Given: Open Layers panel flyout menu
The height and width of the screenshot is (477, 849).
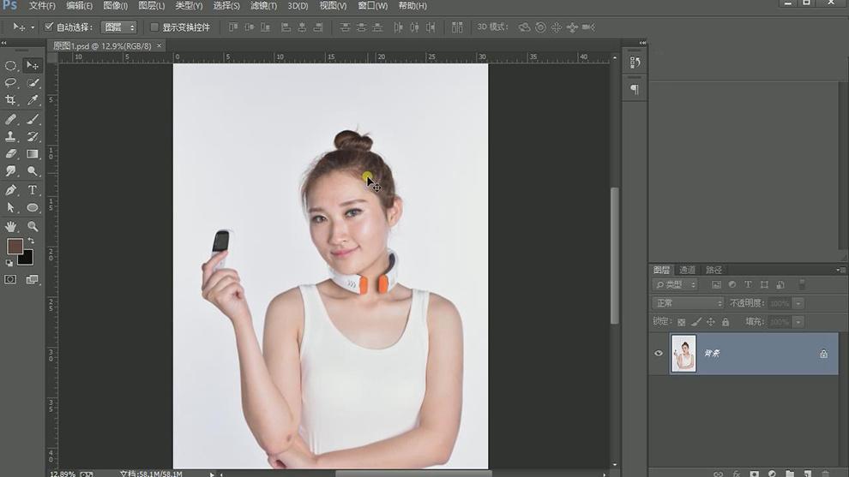Looking at the screenshot, I should (840, 270).
